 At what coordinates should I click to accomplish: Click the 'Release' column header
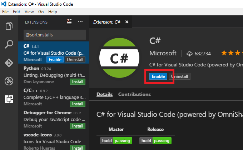coord(155,129)
